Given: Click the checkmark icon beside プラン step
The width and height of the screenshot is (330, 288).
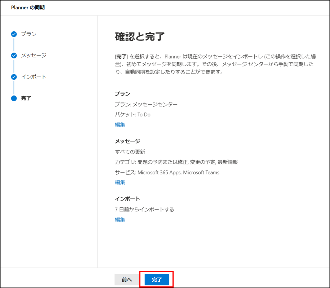Looking at the screenshot, I should point(14,34).
